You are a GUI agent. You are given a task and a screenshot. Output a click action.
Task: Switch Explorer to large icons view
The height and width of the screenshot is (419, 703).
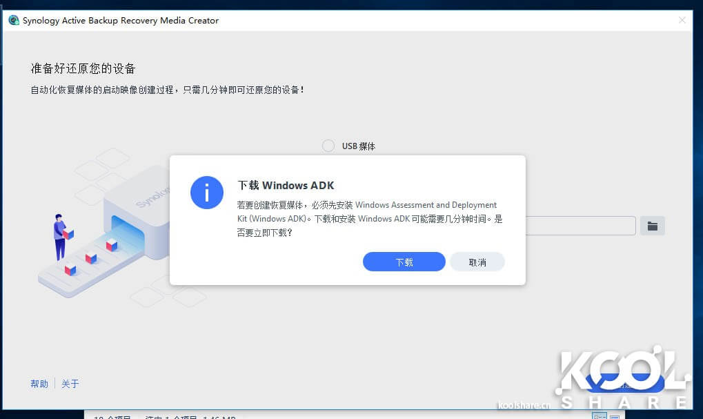pyautogui.click(x=615, y=416)
